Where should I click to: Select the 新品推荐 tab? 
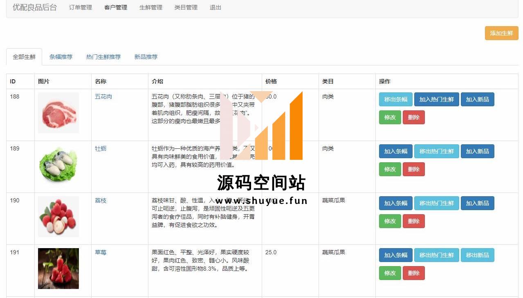pos(146,57)
